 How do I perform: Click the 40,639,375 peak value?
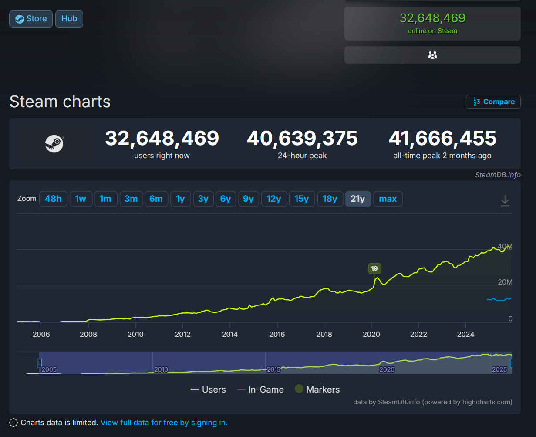click(302, 138)
